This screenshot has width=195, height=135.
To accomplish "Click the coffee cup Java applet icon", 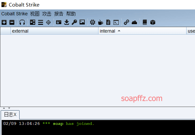I will click(x=100, y=22).
